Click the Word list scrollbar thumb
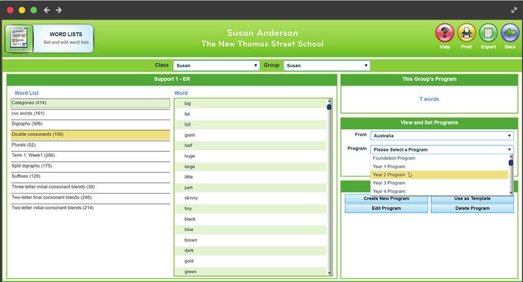Viewport: 523px width, 282px height. coord(329,107)
